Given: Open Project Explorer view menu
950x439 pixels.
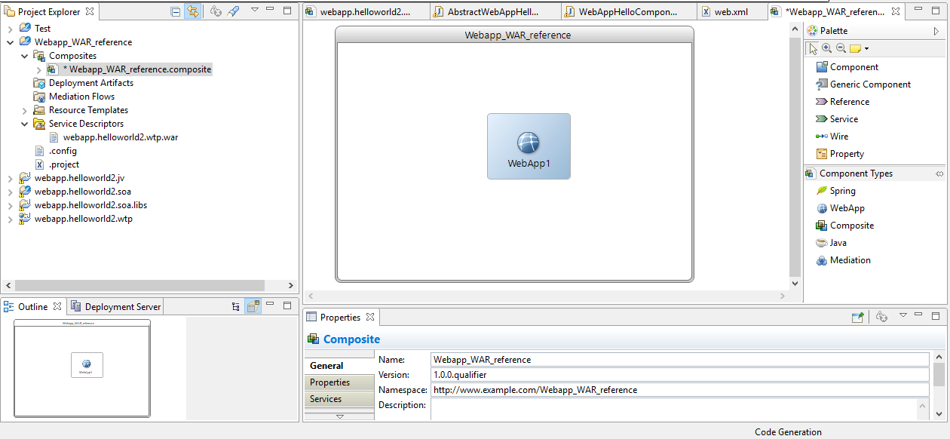Looking at the screenshot, I should 254,11.
